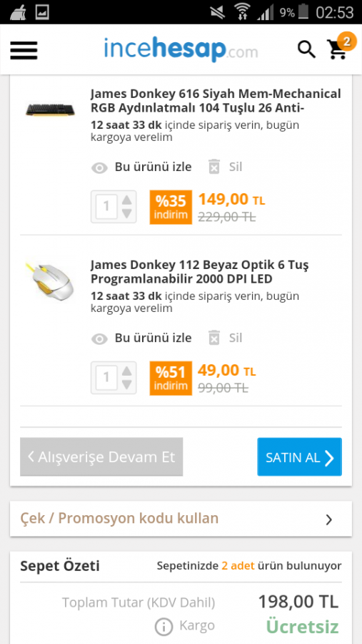Image resolution: width=362 pixels, height=644 pixels.
Task: Click the trash icon for keyboard item
Action: click(x=214, y=167)
